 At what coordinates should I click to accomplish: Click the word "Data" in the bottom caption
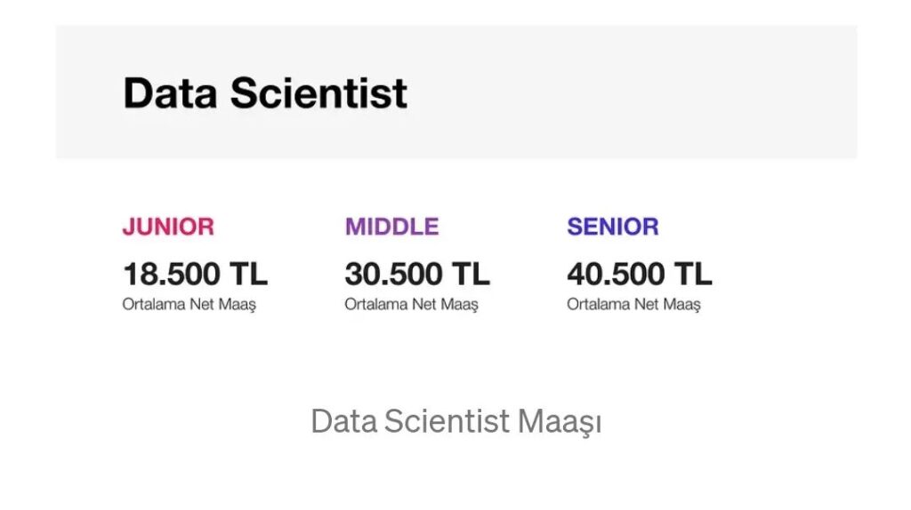(x=343, y=421)
